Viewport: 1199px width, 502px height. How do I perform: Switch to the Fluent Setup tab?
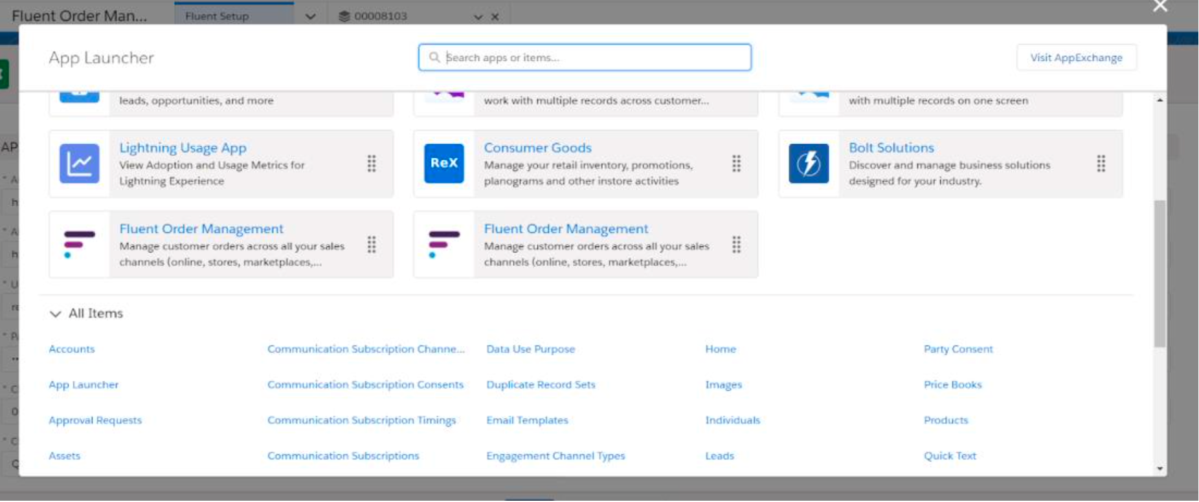coord(217,16)
